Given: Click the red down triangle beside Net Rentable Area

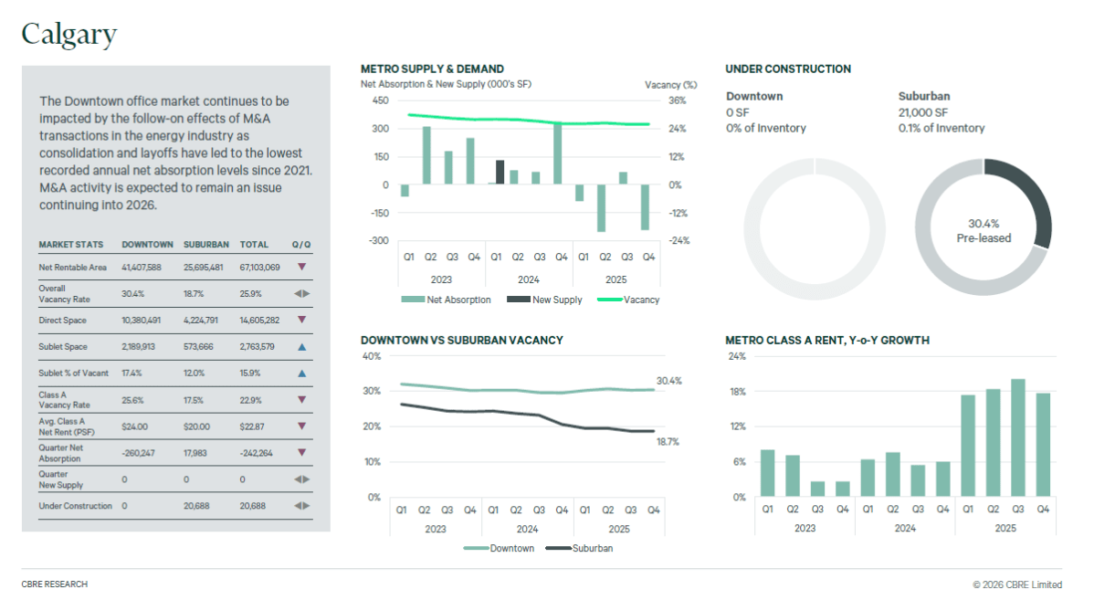Looking at the screenshot, I should click(x=303, y=267).
